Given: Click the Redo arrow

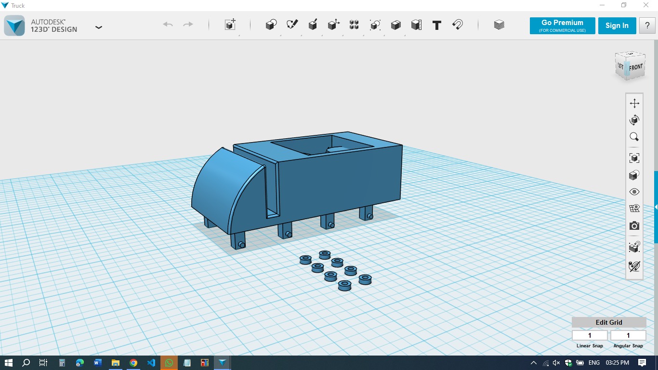Looking at the screenshot, I should point(188,25).
